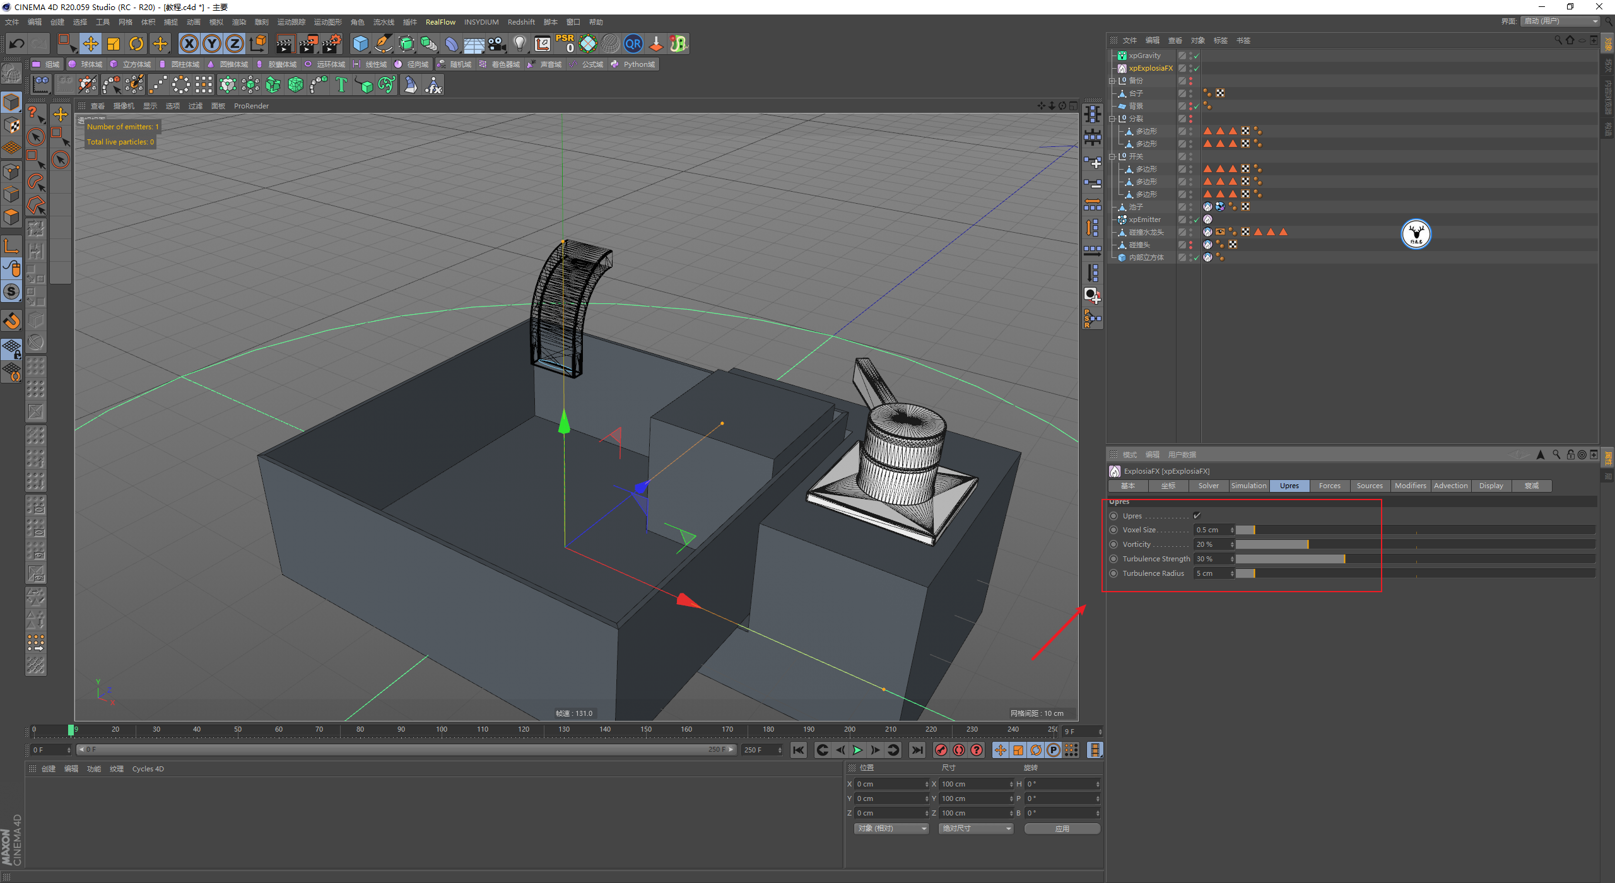Select the Rotate tool in top toolbar

tap(136, 44)
